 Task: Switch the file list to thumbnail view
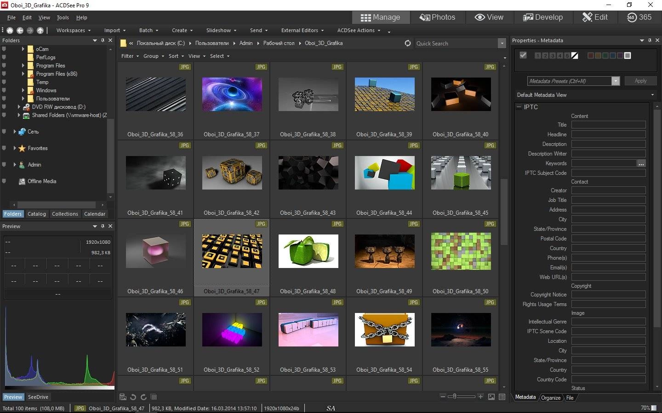491,397
